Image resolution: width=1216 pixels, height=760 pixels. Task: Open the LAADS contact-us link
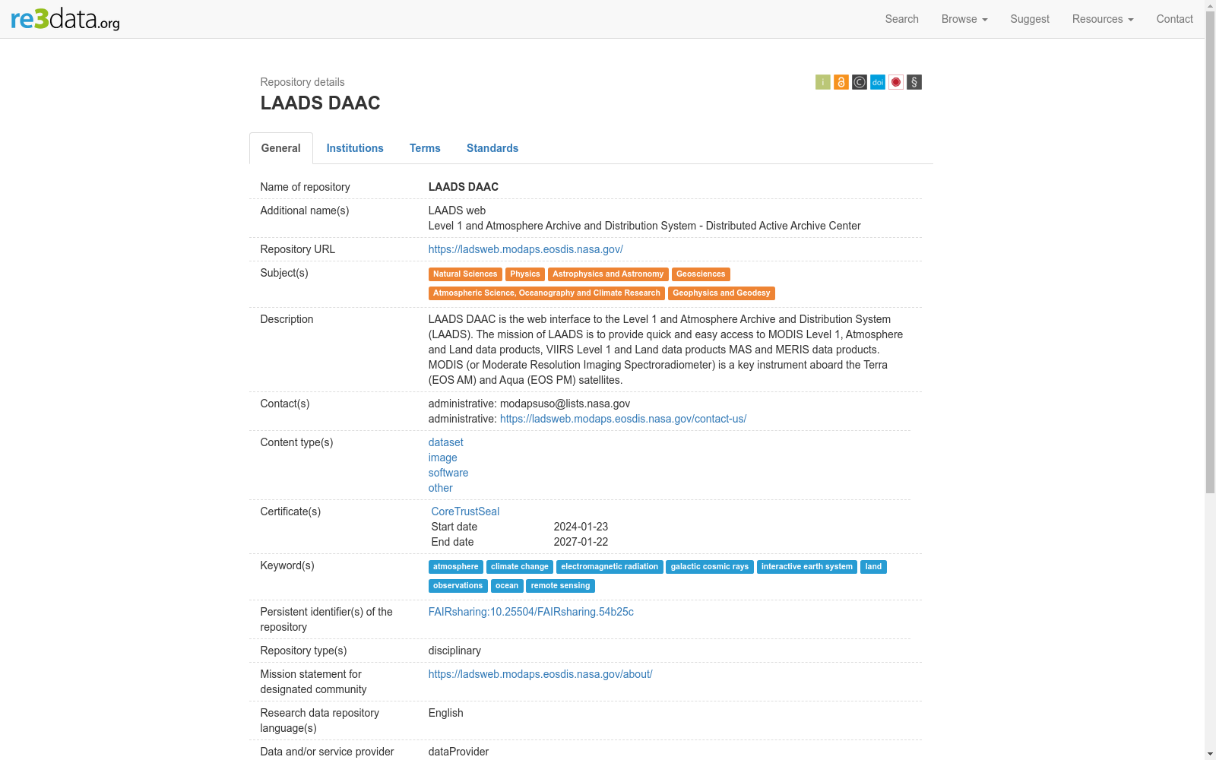[623, 419]
